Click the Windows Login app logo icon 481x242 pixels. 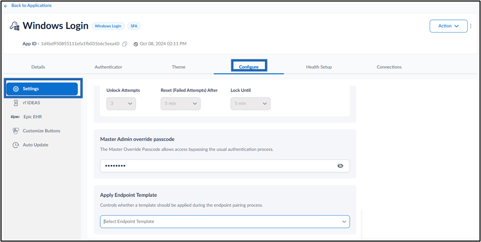(x=14, y=26)
